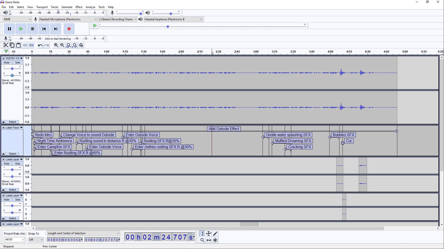
Task: Open the Label Track dropdown menu
Action: tap(14, 127)
